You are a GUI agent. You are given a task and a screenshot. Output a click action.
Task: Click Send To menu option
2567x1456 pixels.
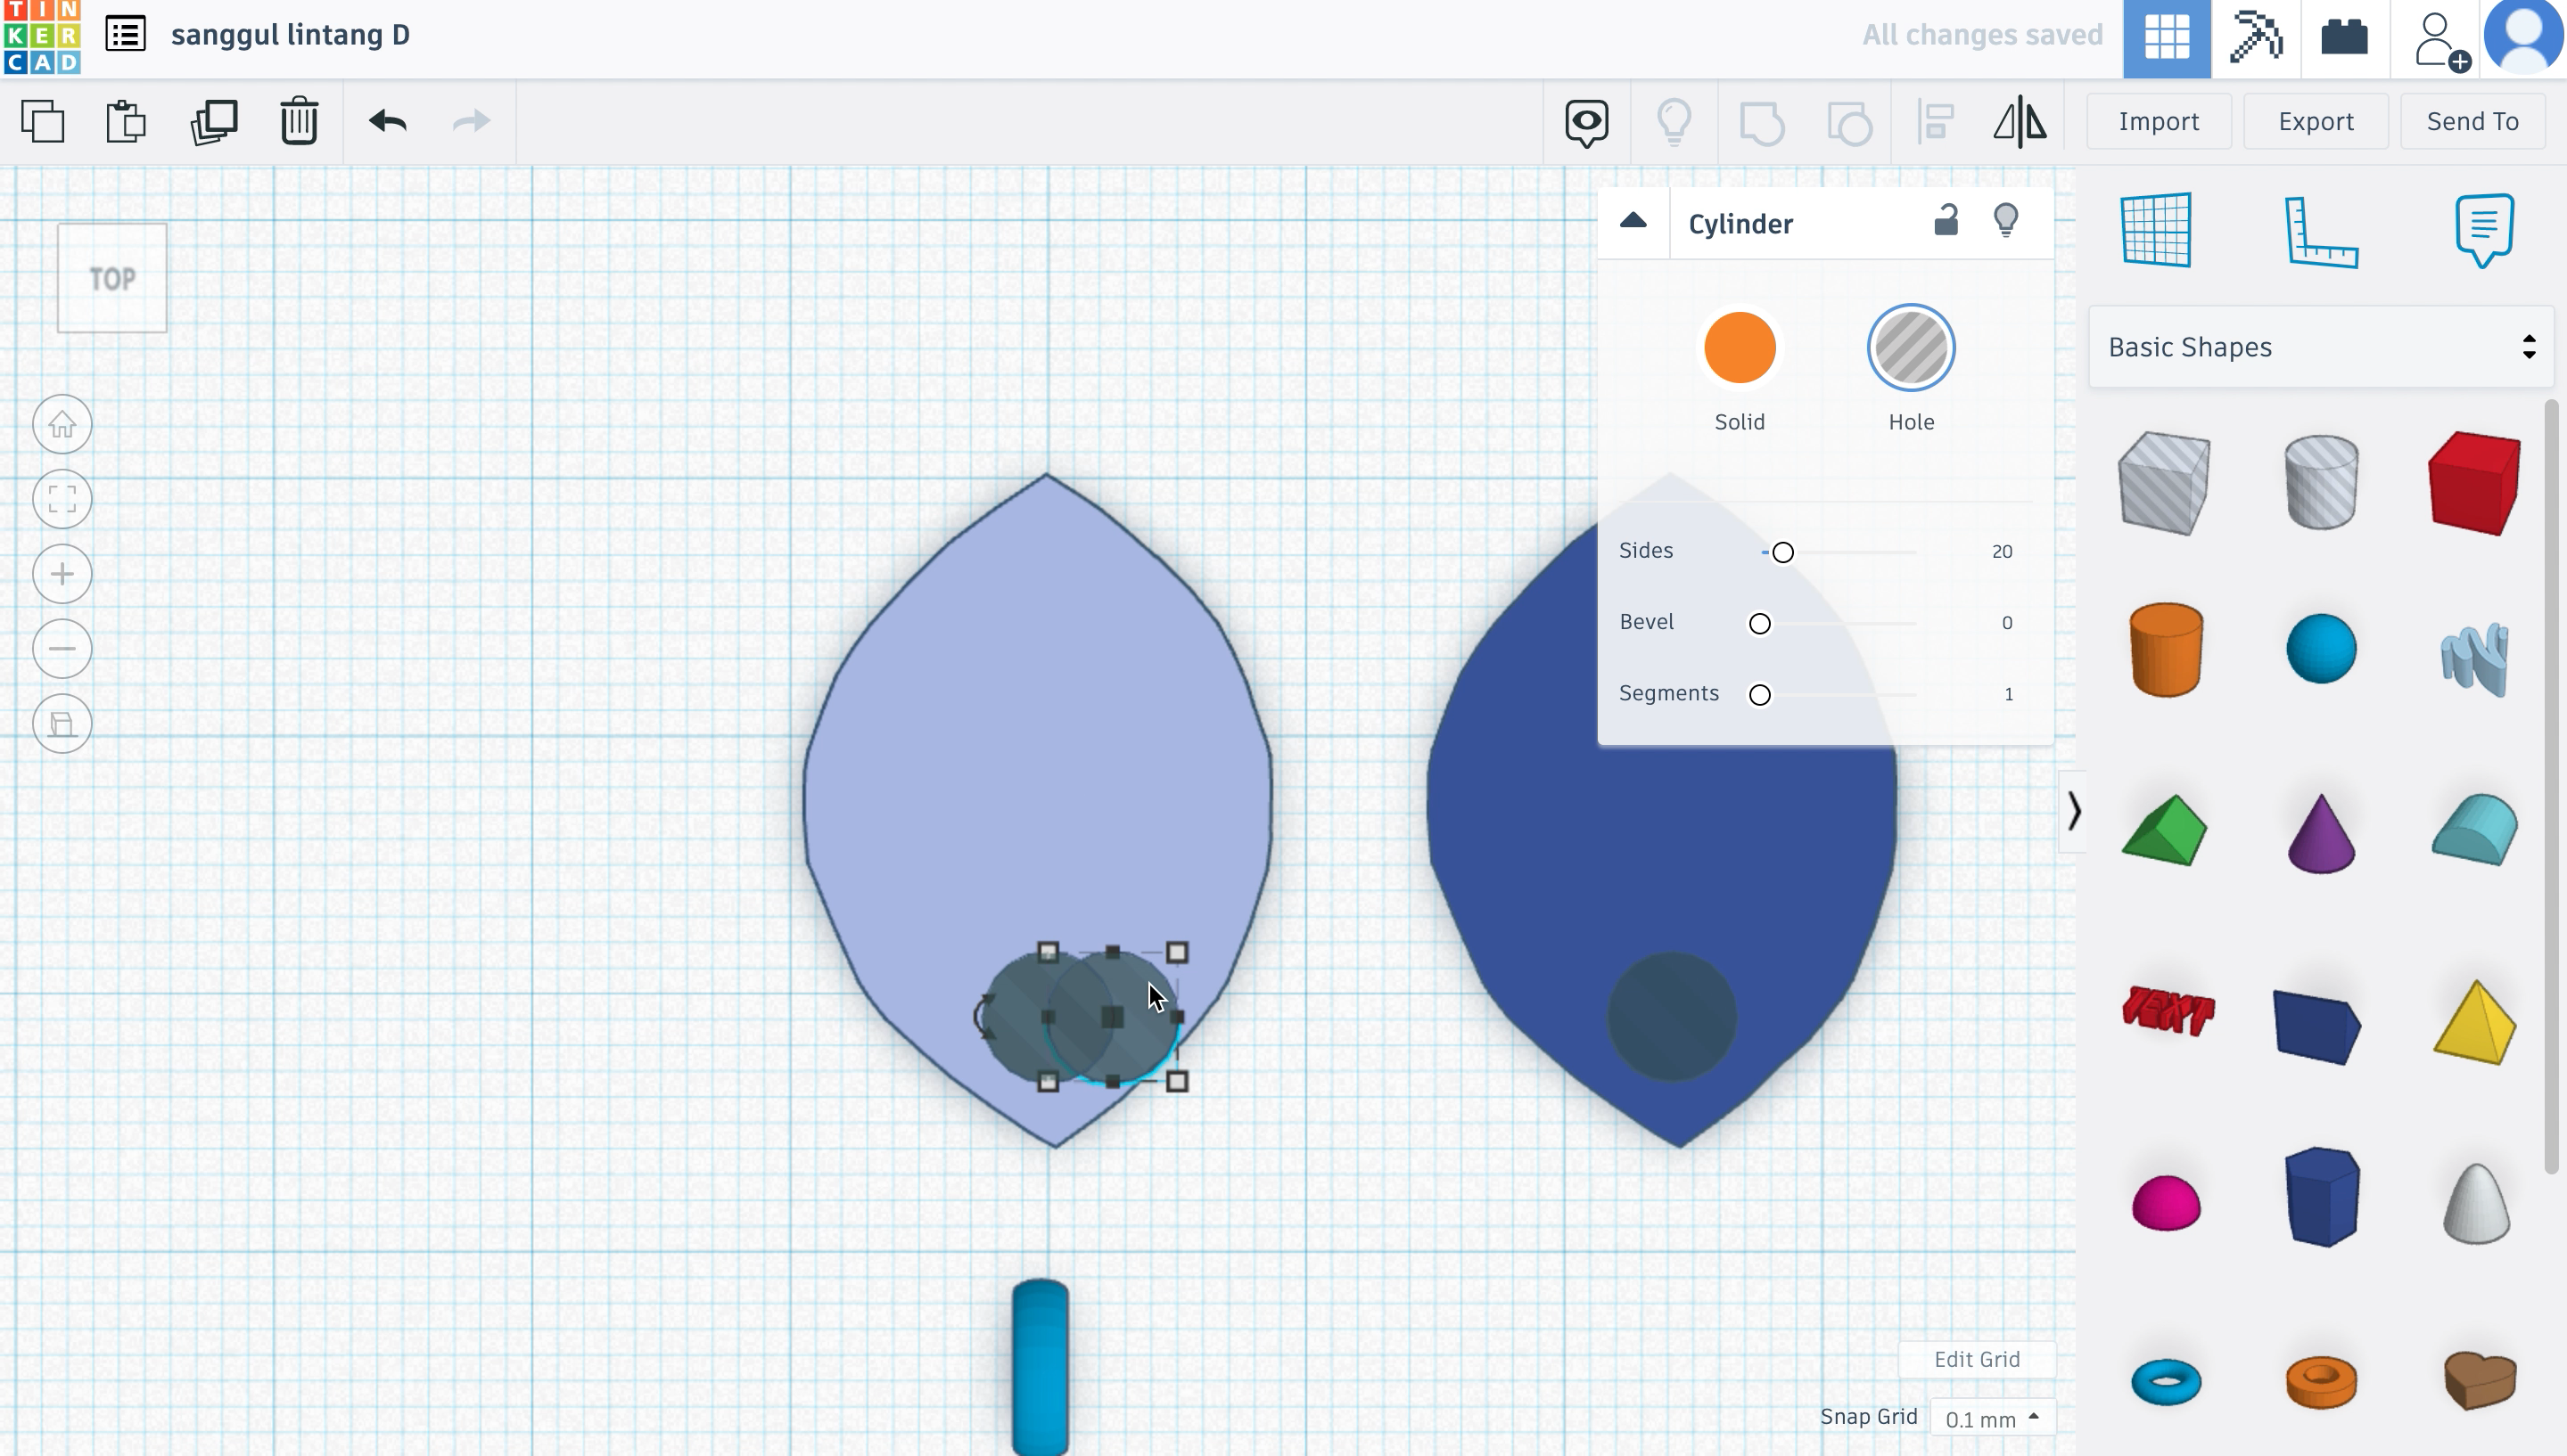(2473, 120)
